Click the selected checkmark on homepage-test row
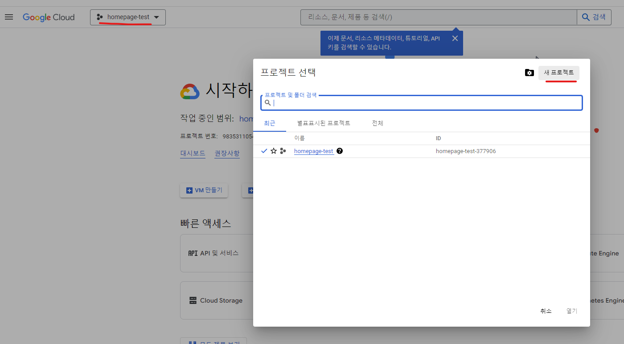 click(264, 151)
